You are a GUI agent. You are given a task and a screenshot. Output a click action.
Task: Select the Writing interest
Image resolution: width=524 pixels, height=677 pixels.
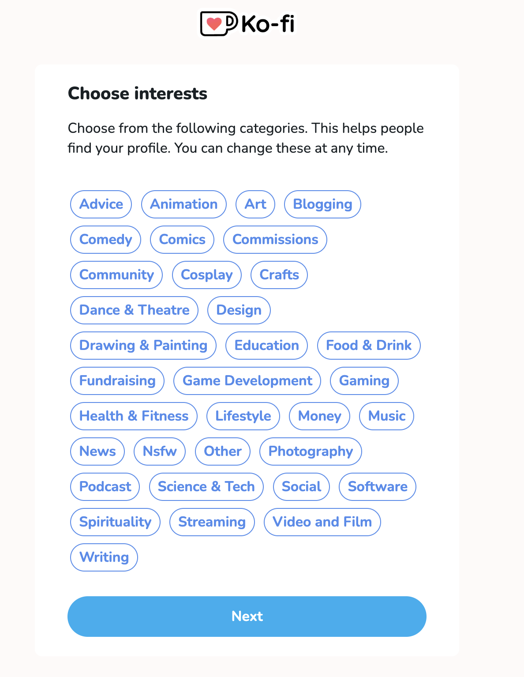(x=104, y=557)
